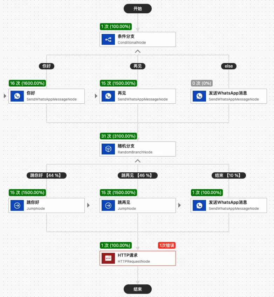Select the 结束 end node at the bottom
The width and height of the screenshot is (274, 297).
click(x=138, y=289)
